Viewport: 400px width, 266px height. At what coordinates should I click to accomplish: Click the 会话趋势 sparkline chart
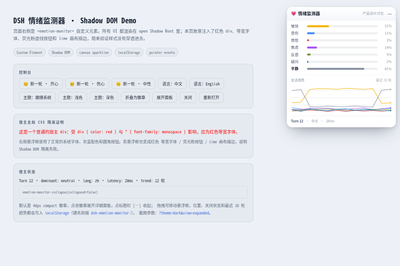(341, 100)
